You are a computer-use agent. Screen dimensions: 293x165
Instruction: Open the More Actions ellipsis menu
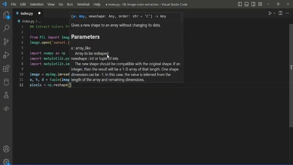tap(287, 13)
